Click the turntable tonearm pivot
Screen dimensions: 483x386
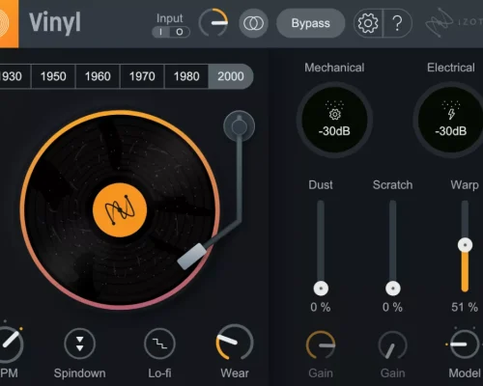(239, 126)
